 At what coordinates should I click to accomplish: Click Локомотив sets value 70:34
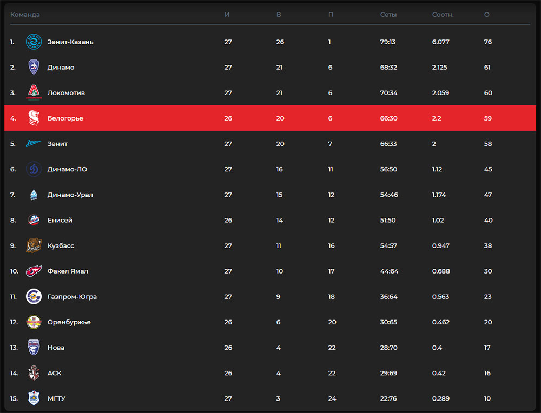click(x=388, y=93)
